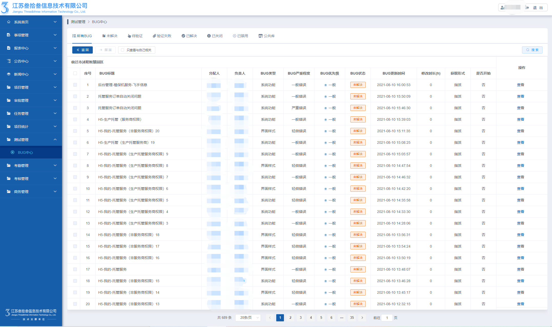This screenshot has width=552, height=327.
Task: Click the 报表中心 document icon in sidebar
Action: 9,48
